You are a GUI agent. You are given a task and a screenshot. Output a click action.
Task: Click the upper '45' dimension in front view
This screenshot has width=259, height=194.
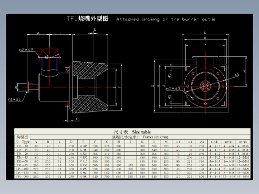[169, 76]
